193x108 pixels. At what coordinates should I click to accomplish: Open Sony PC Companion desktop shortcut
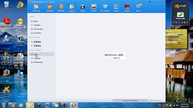[20, 75]
